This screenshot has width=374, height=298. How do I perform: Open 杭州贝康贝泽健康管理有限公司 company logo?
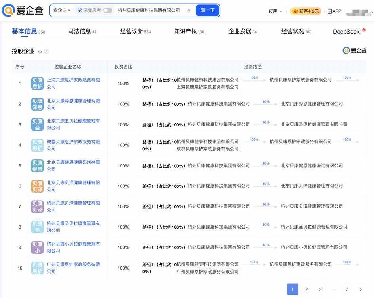point(38,206)
